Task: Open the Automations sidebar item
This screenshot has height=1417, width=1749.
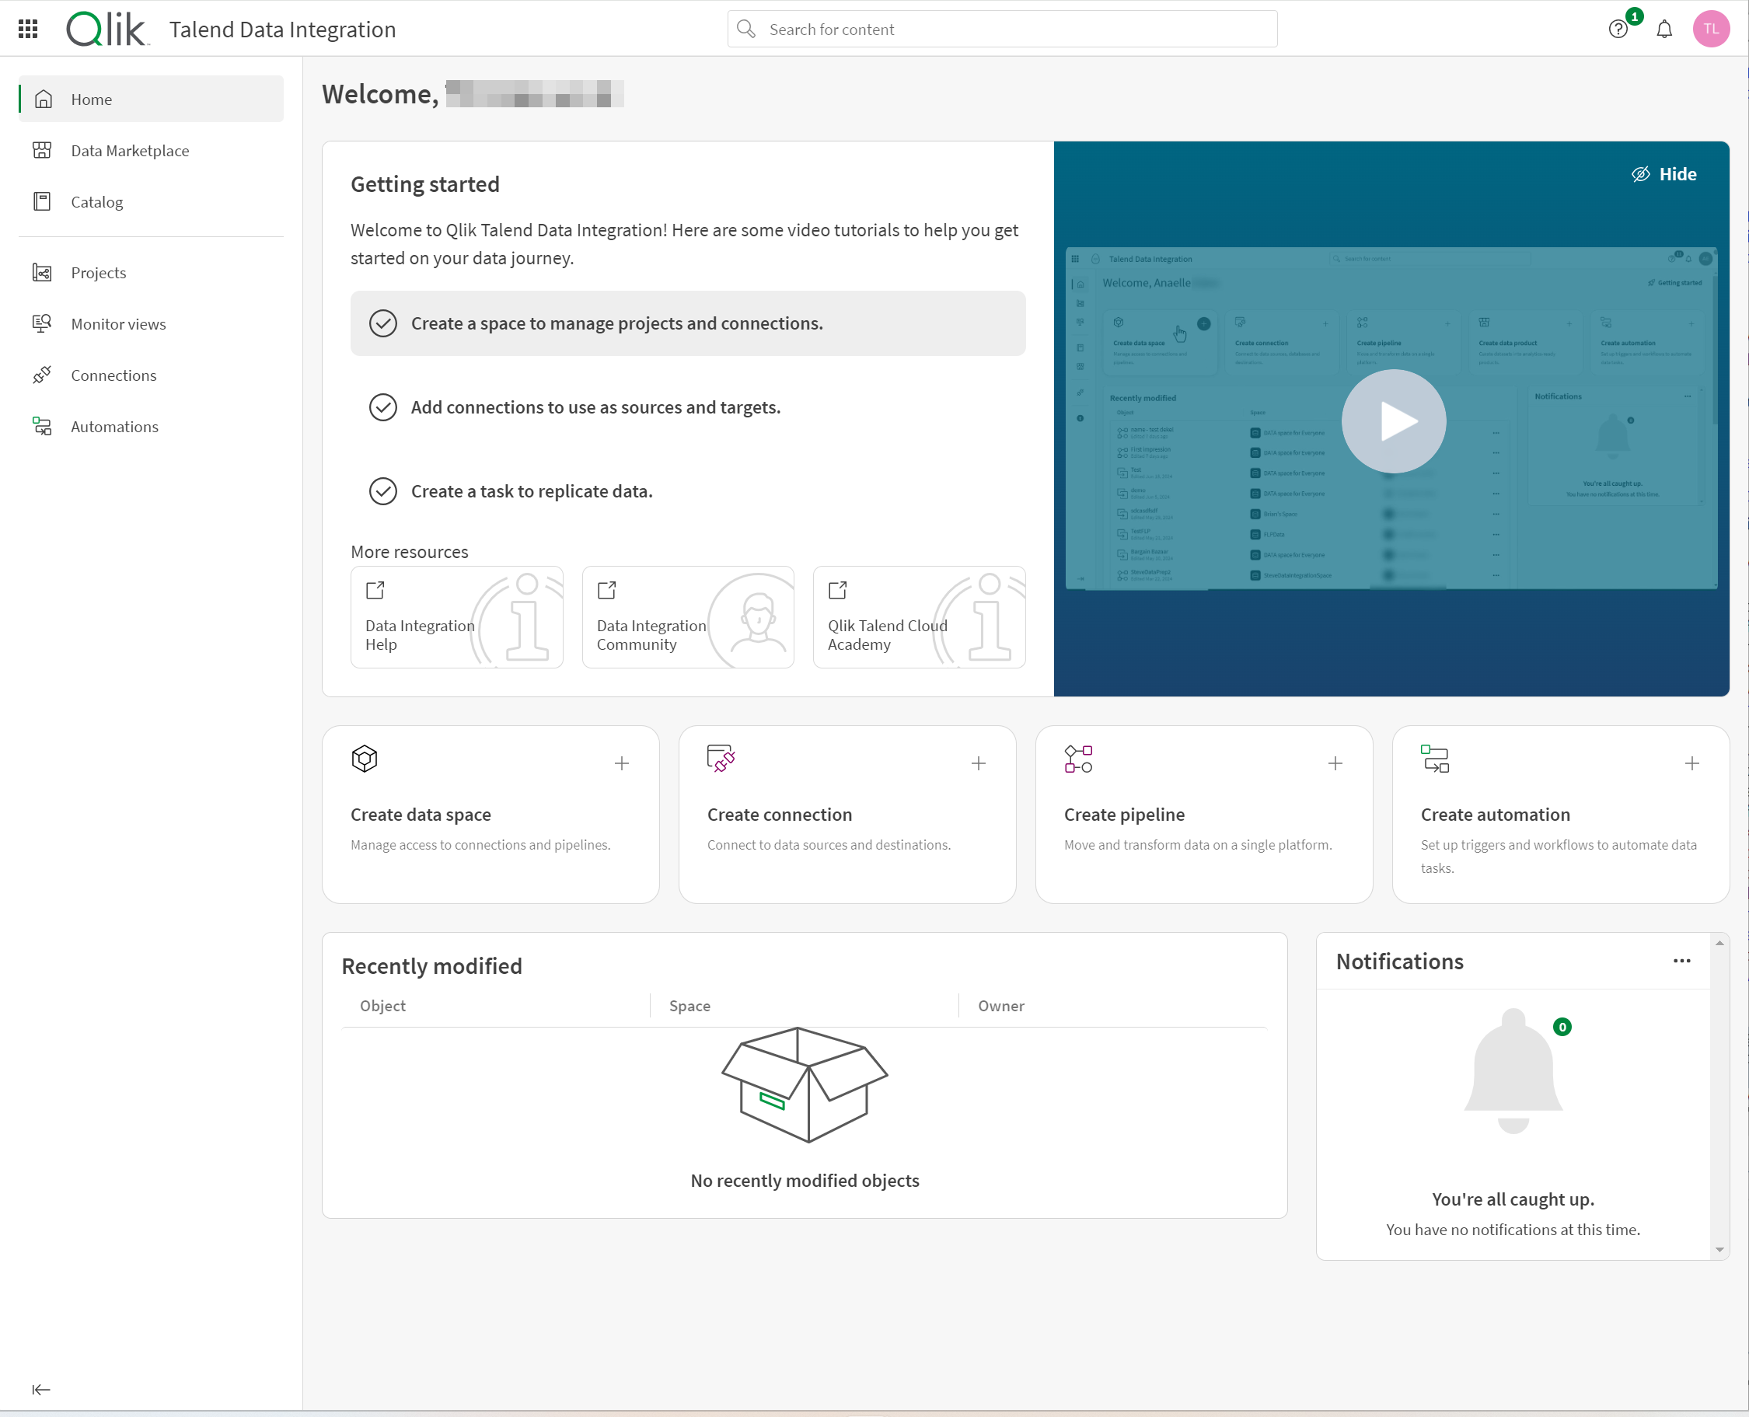Action: click(x=114, y=425)
